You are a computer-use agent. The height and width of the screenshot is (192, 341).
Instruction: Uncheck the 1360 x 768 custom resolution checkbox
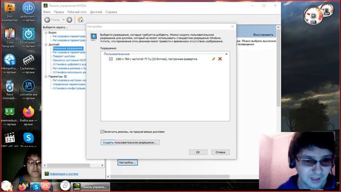pos(111,59)
